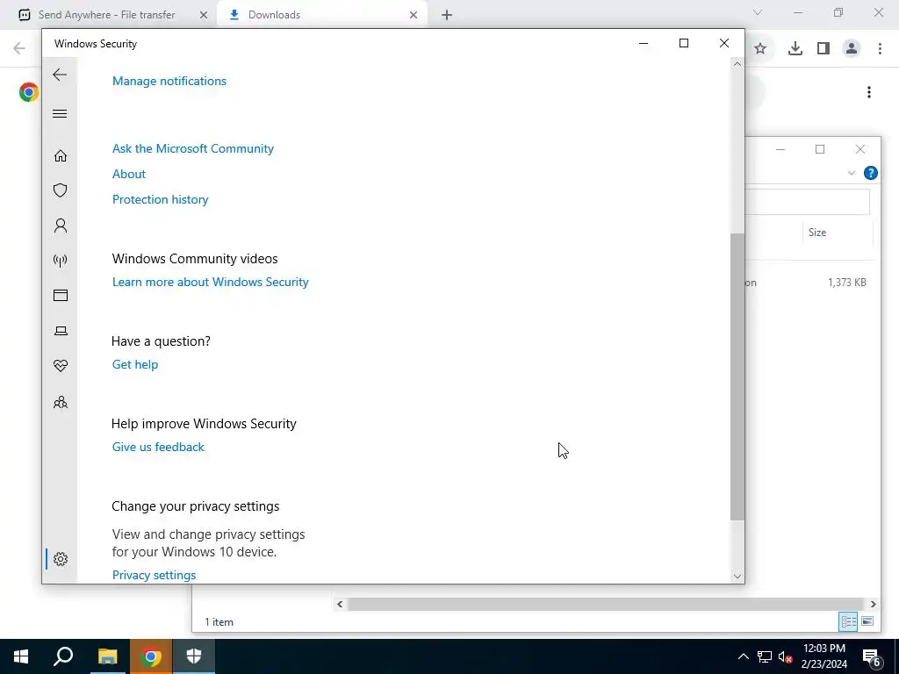Click Windows Security taskbar icon
The image size is (899, 674).
point(194,656)
